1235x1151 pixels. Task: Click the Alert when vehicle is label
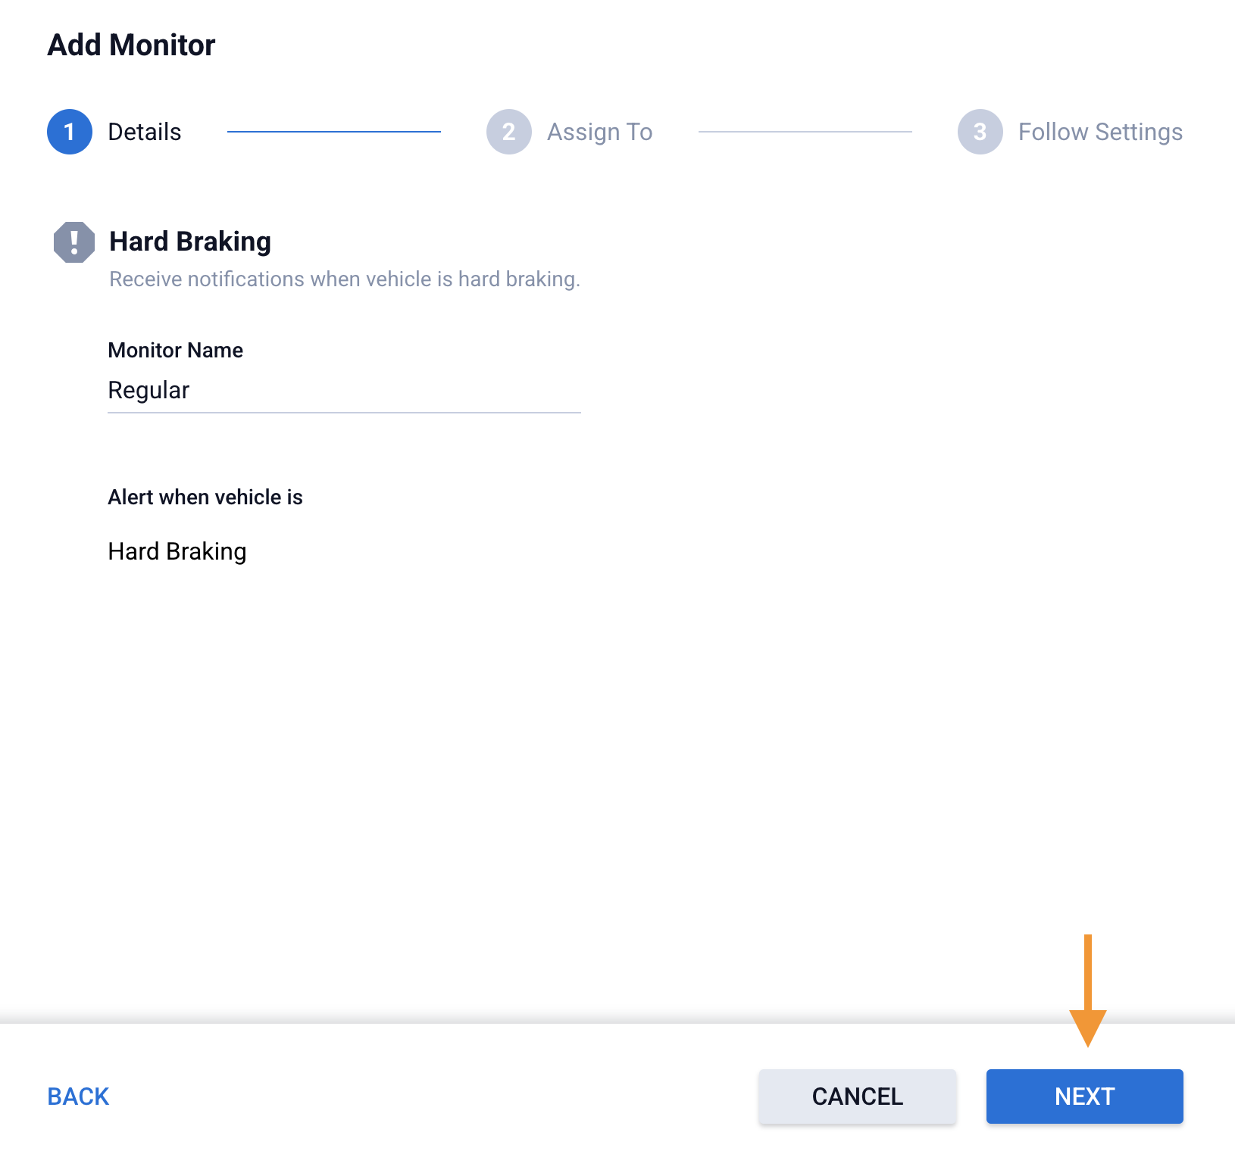pos(205,497)
